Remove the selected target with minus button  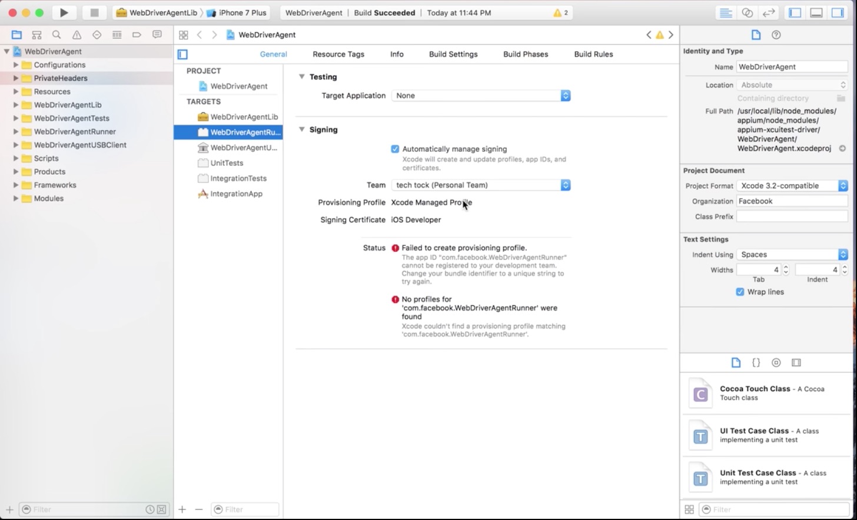198,509
